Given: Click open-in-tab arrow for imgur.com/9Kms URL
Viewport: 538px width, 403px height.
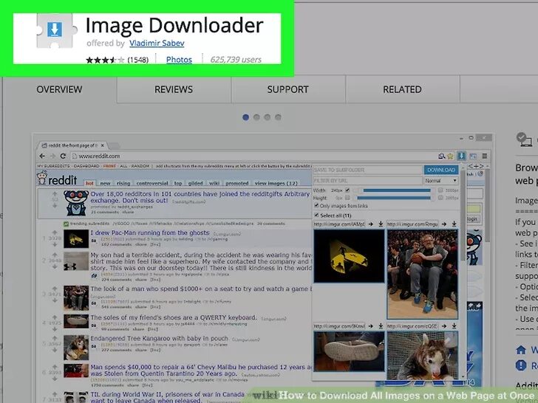Looking at the screenshot, I should (x=370, y=326).
